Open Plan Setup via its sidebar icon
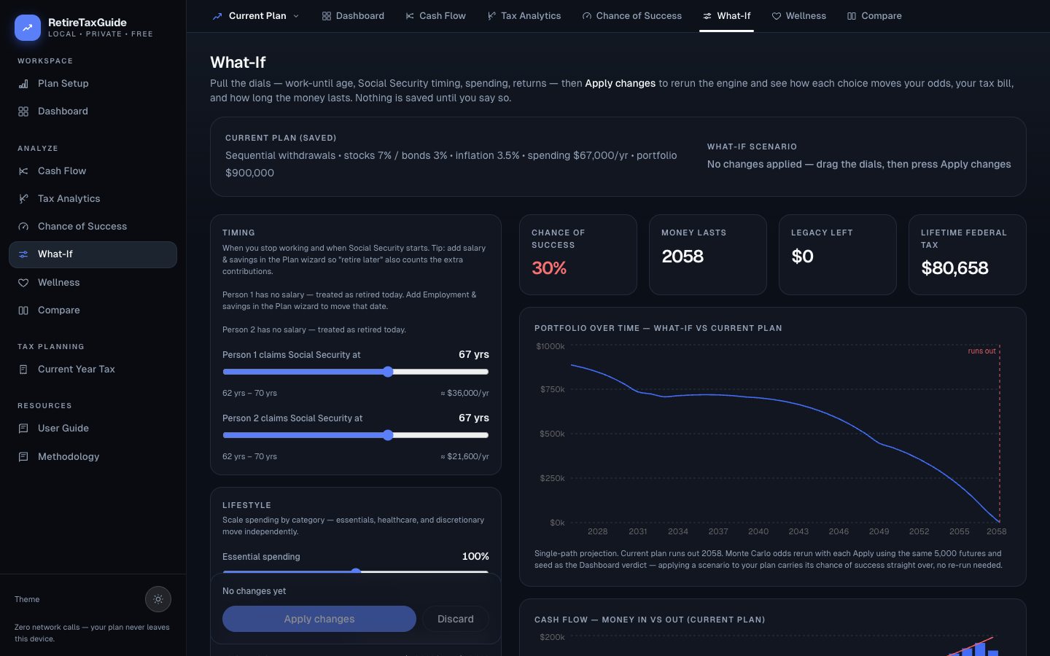Screen dimensions: 1050x656 point(23,84)
